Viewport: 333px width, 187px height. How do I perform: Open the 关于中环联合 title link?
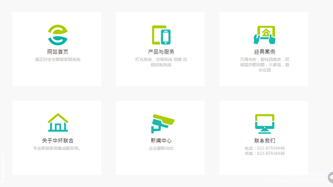(58, 140)
